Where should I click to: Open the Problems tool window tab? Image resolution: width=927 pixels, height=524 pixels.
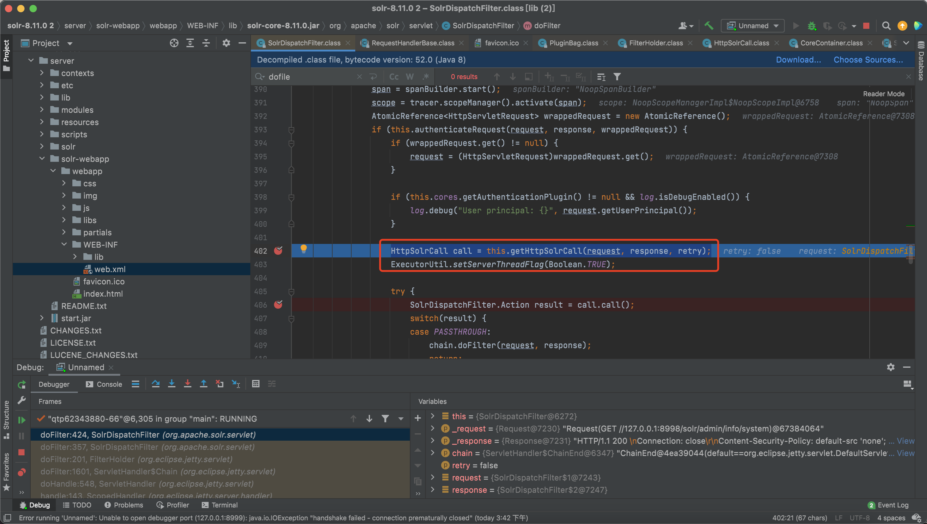(x=124, y=505)
